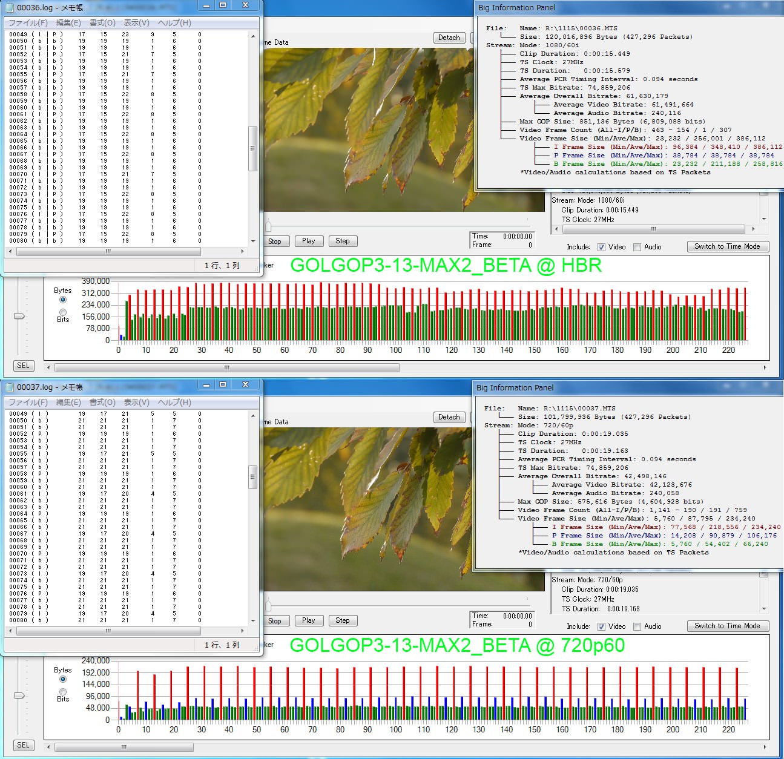Open 書式(O) menu in 00037.log Notepad
784x759 pixels.
pos(102,402)
